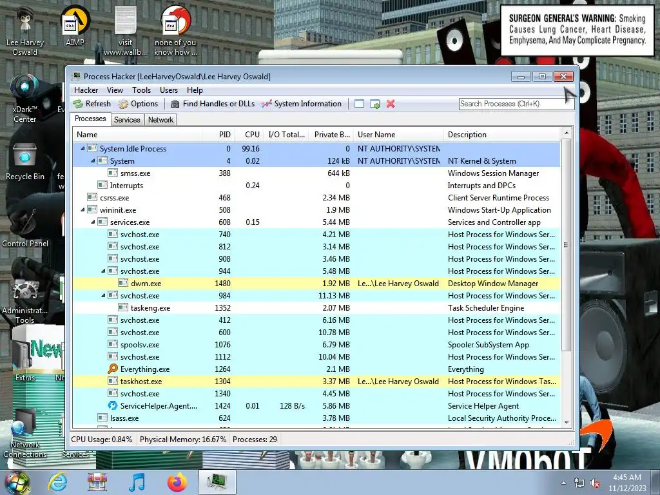Click the taskhost.exe process icon
The height and width of the screenshot is (495, 660).
tap(112, 381)
